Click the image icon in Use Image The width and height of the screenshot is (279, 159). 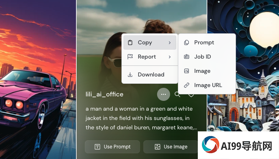(x=158, y=147)
